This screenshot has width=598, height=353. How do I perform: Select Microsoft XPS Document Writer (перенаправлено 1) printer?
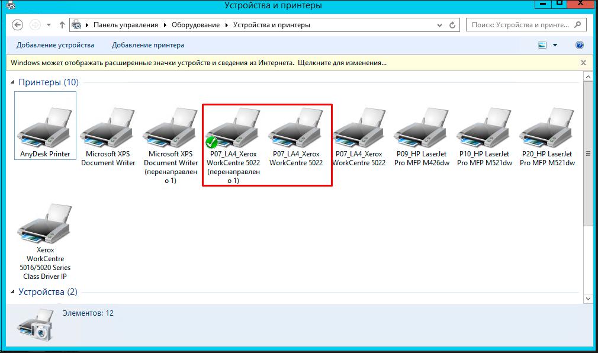(171, 146)
